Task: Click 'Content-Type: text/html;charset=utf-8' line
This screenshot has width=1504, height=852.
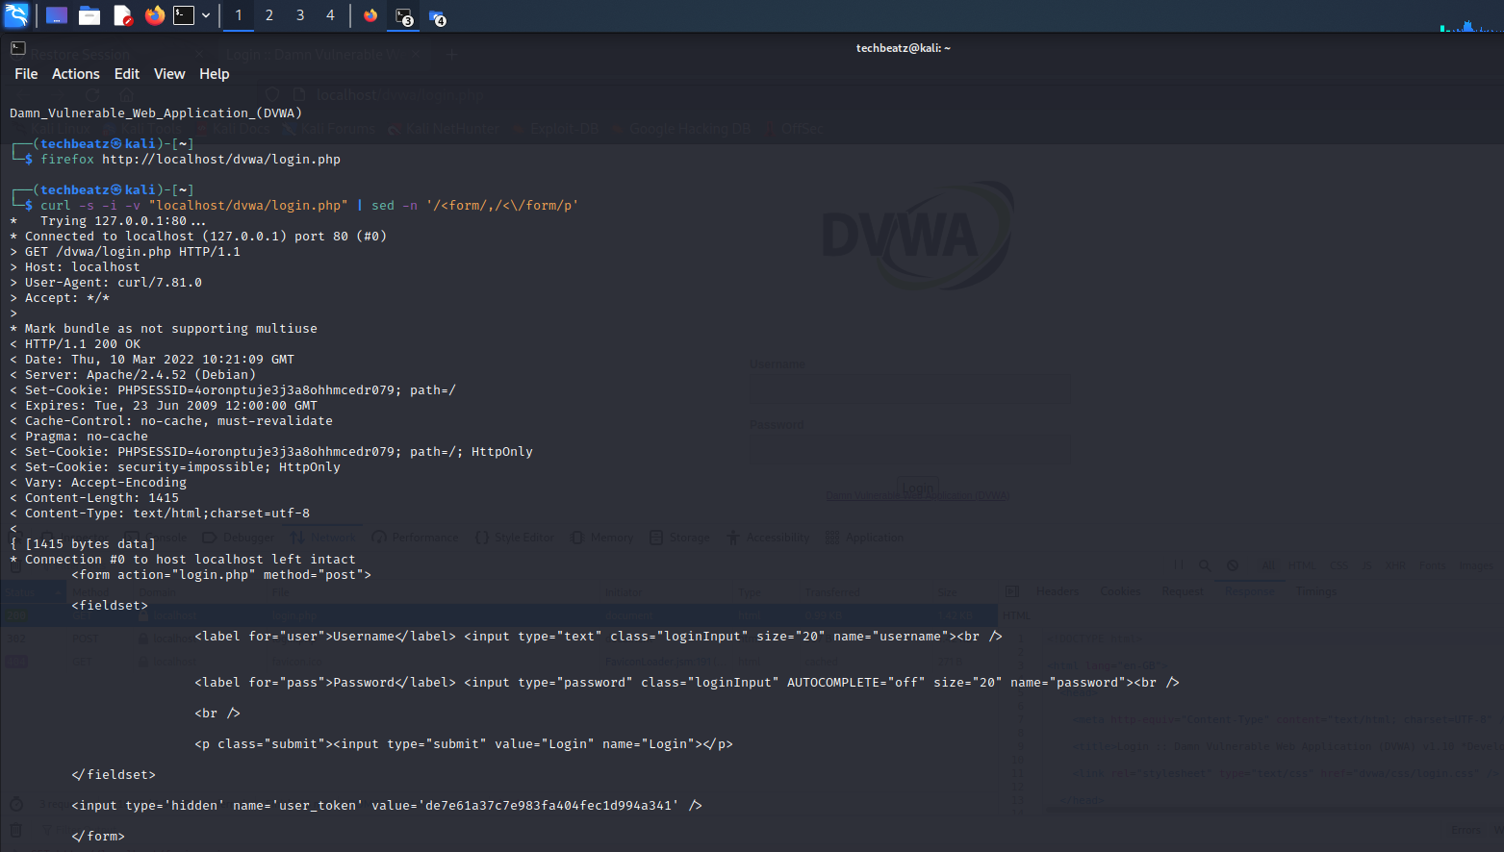Action: pos(160,514)
